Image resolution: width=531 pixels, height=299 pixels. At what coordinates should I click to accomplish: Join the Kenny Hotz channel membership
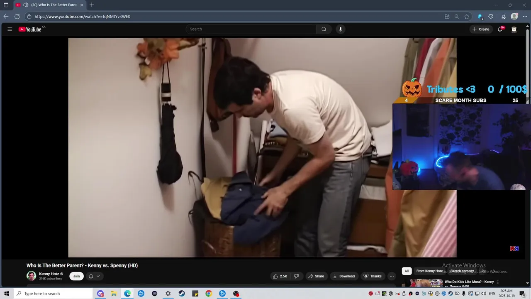tap(76, 276)
